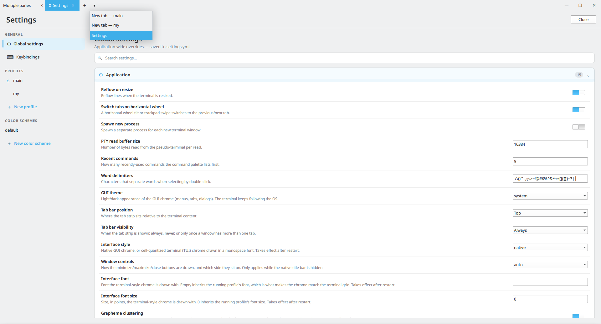Click the empty Interface font field
Screen dimensions: 601x324
coord(550,282)
